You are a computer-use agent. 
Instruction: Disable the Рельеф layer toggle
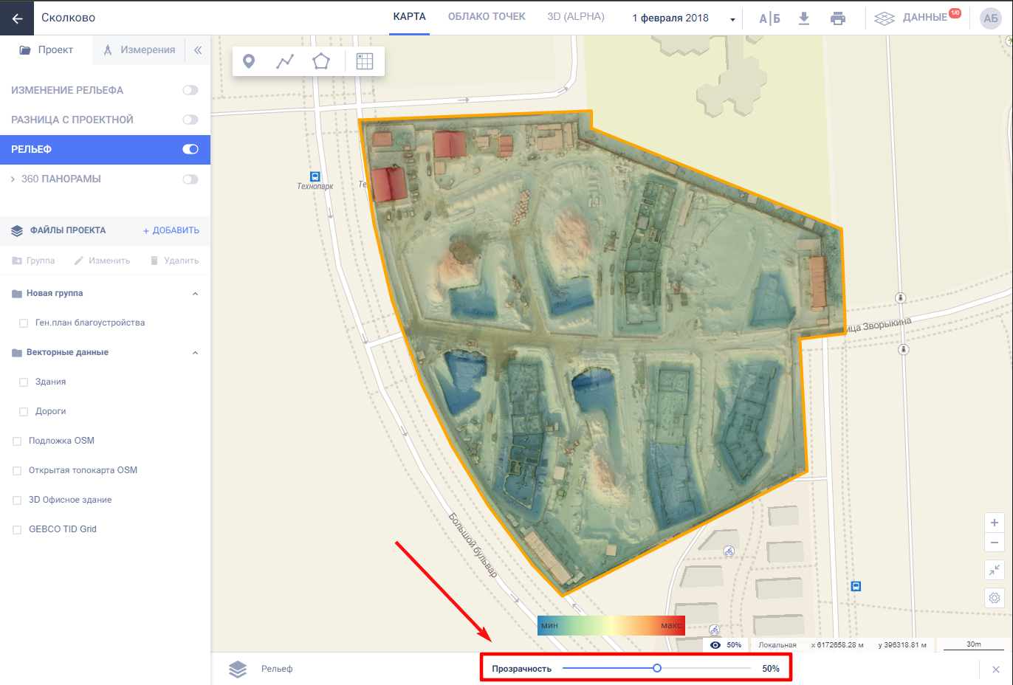pyautogui.click(x=190, y=149)
